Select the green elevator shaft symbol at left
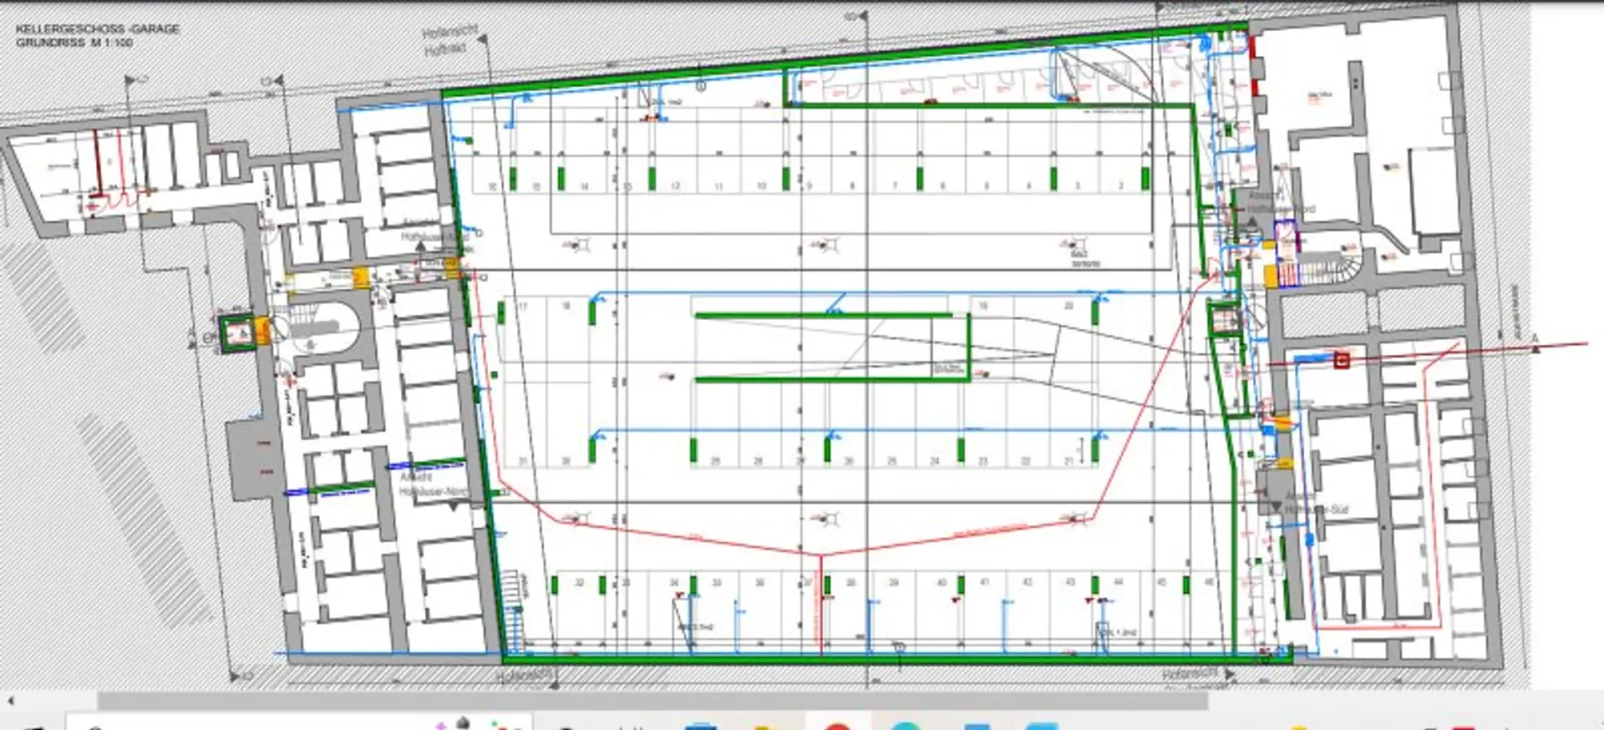1604x730 pixels. coord(236,334)
